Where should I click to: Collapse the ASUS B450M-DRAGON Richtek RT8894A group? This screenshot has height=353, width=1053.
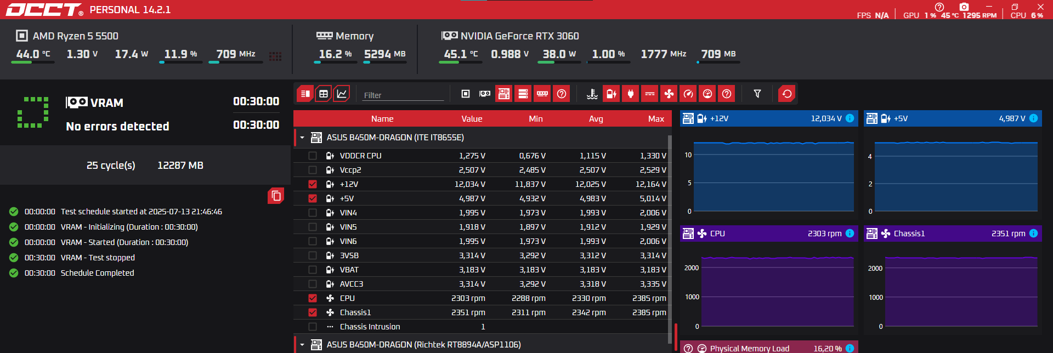[302, 345]
